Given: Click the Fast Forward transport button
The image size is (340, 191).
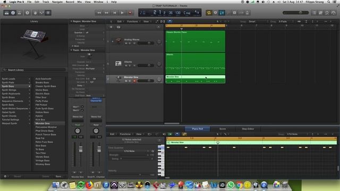Looking at the screenshot, I should (x=106, y=13).
